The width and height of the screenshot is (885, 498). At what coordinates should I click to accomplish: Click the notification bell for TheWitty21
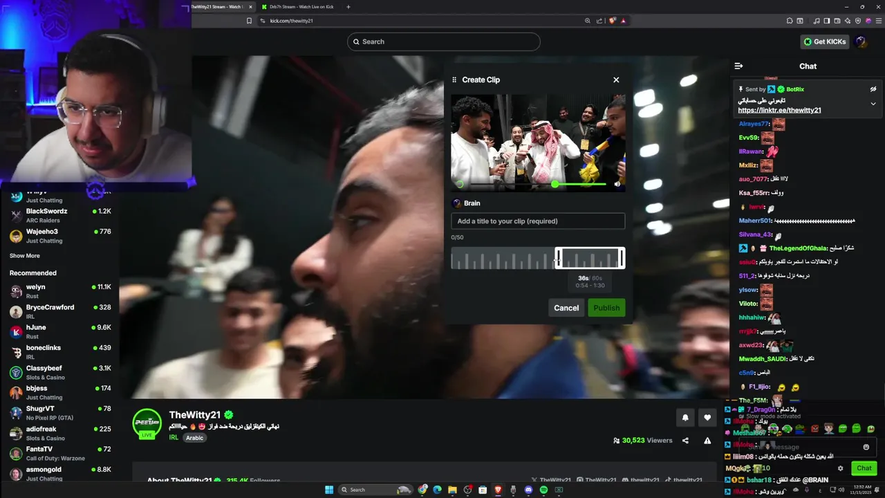685,417
